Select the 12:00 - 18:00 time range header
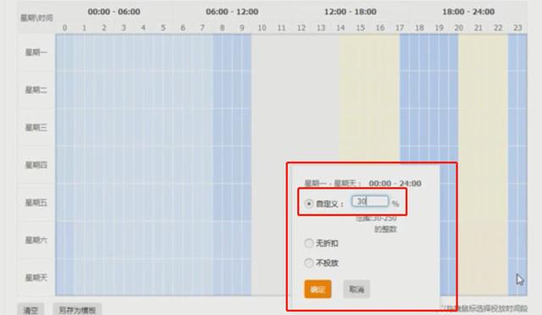Image resolution: width=542 pixels, height=315 pixels. [350, 12]
